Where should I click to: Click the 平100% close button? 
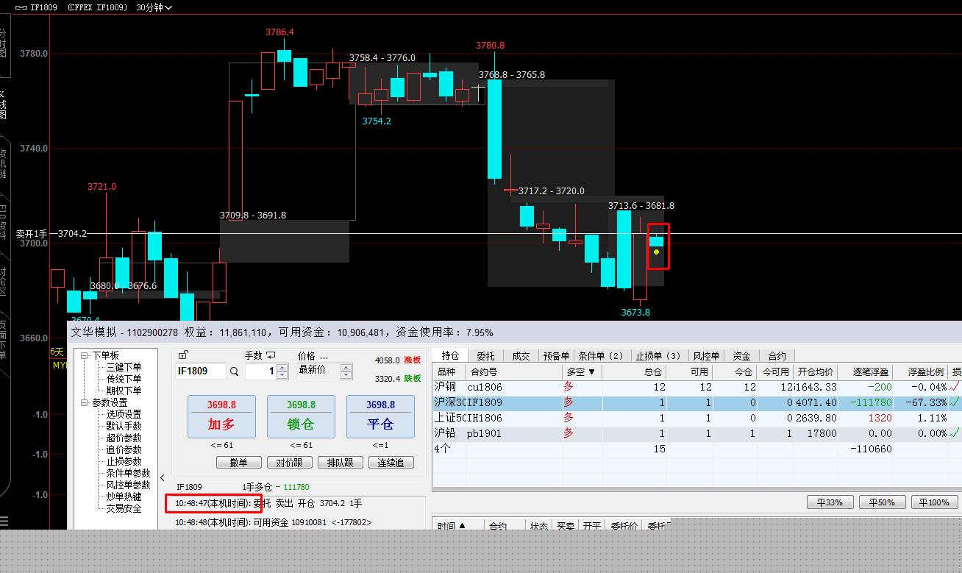pos(935,502)
